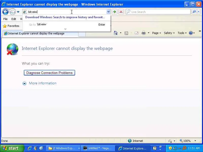Open the Safety menu
The image size is (203, 152).
coord(169,33)
